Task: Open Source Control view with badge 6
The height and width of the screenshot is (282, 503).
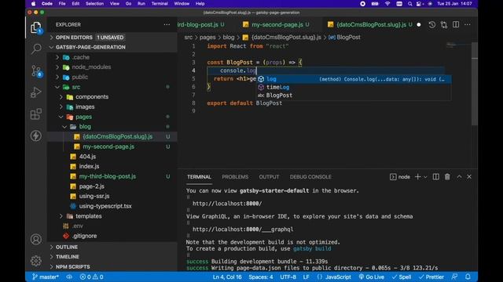Action: (x=36, y=71)
